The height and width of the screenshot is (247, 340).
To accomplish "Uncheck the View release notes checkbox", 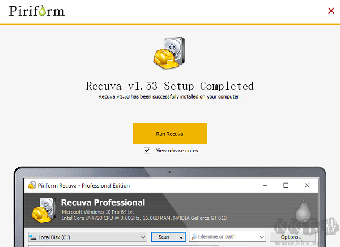I will [147, 150].
